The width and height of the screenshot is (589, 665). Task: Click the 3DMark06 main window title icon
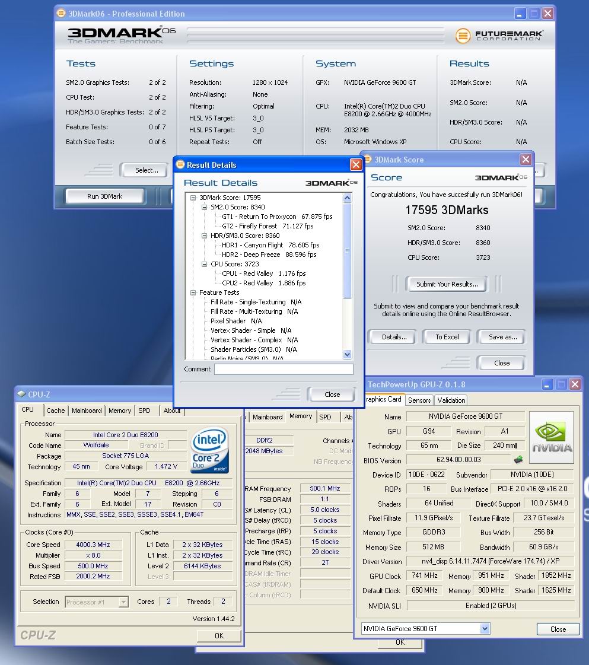(x=62, y=13)
